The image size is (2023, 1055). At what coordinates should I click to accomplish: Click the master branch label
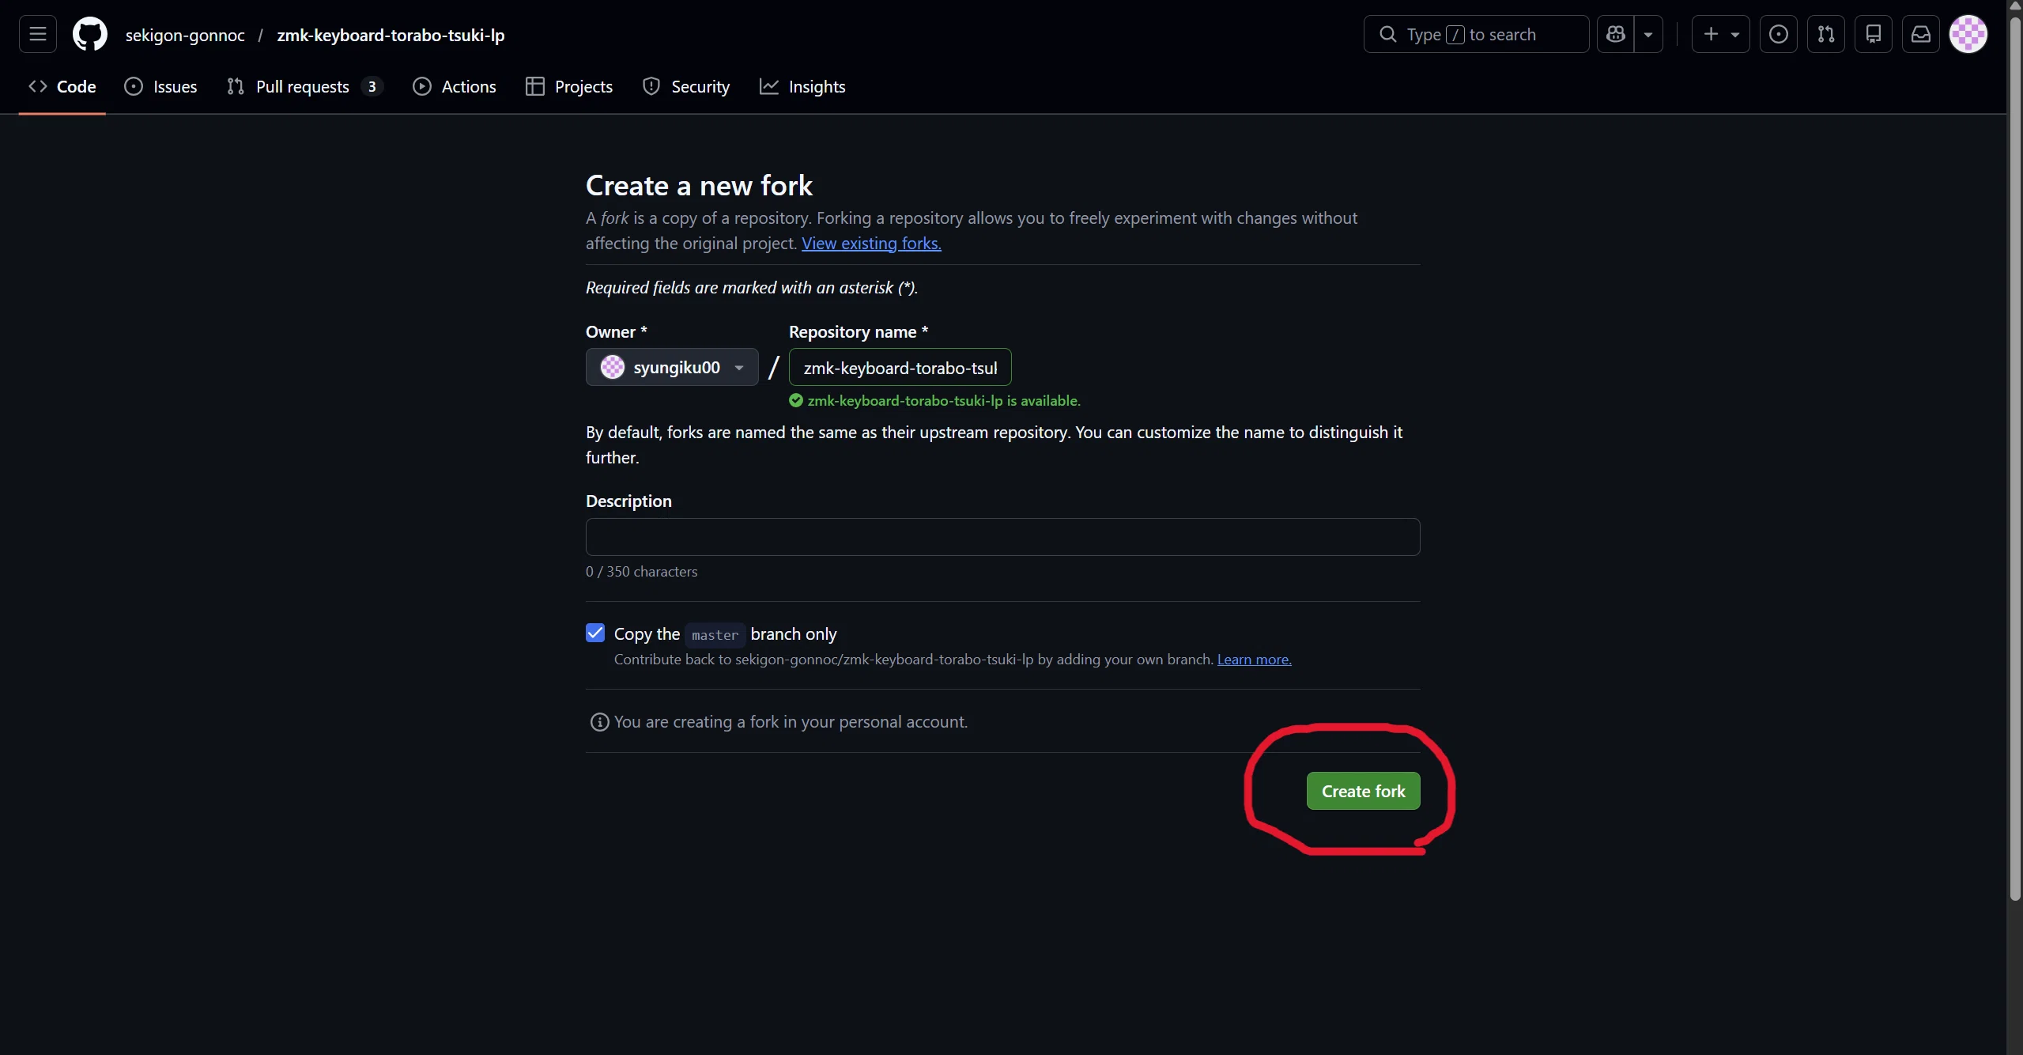coord(715,635)
